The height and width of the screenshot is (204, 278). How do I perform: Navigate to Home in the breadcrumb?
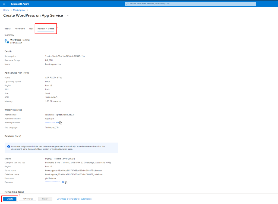click(x=6, y=10)
